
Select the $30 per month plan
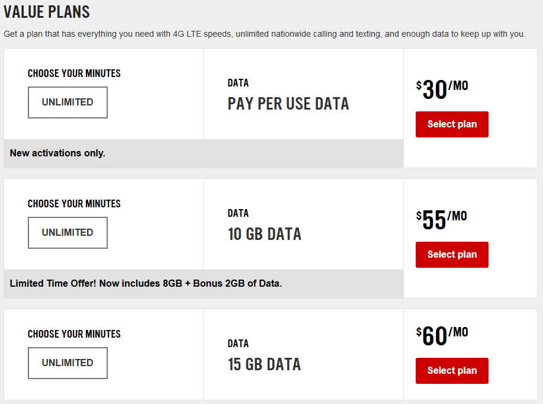click(x=452, y=124)
